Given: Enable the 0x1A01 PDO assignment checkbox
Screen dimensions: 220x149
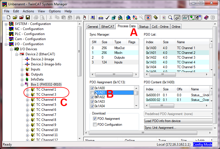Looking at the screenshot, I should (92, 93).
